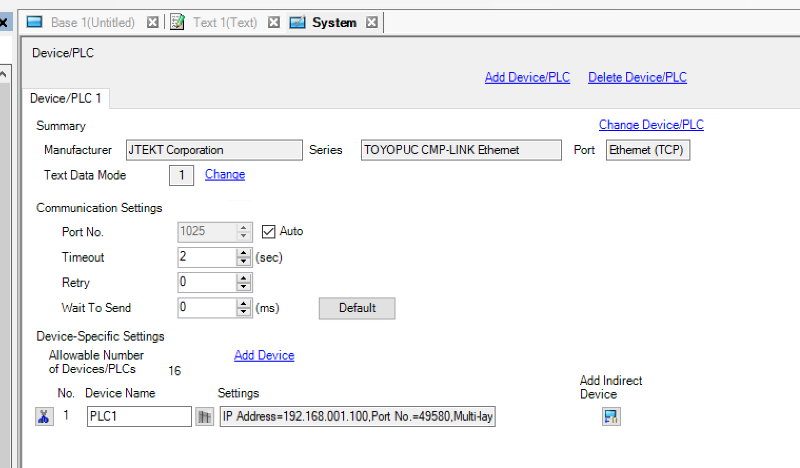Close the Base 1(Untitled) tab
The image size is (800, 468).
point(153,23)
